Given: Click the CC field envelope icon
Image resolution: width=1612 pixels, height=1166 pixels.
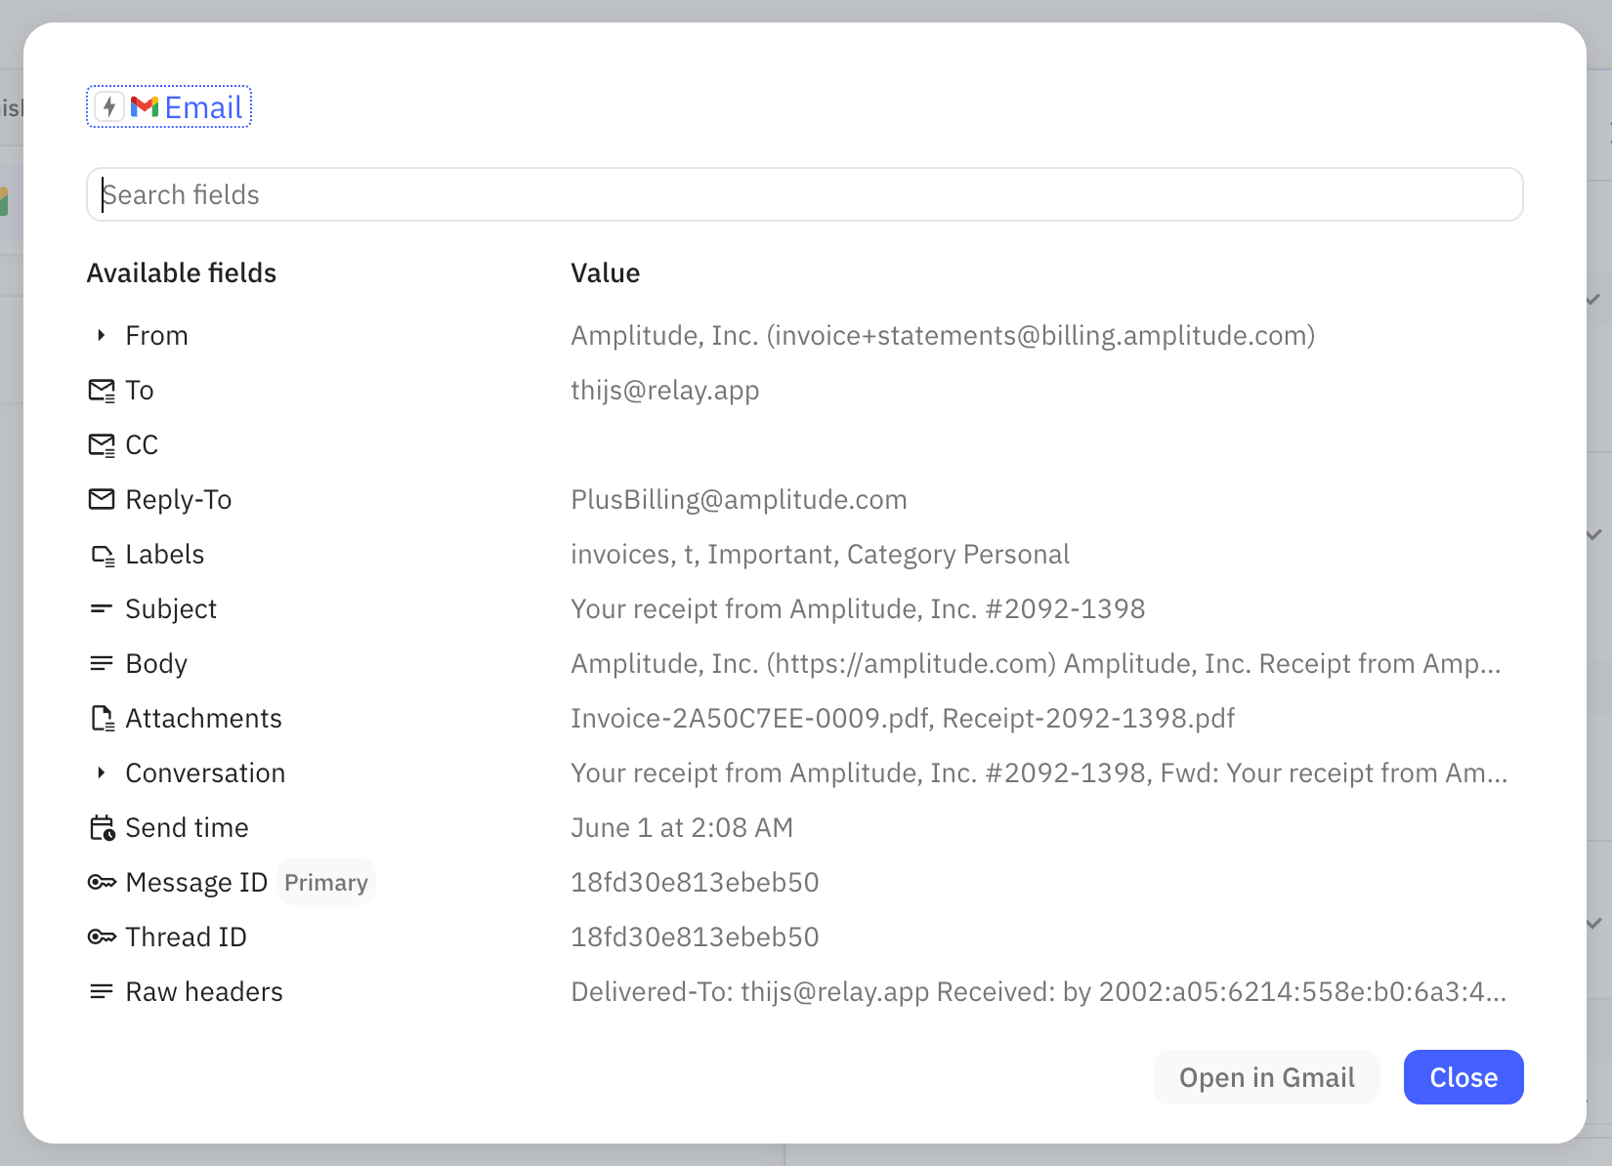Looking at the screenshot, I should (102, 445).
